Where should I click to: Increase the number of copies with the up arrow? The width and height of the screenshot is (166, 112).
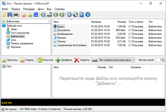pyautogui.click(x=163, y=59)
